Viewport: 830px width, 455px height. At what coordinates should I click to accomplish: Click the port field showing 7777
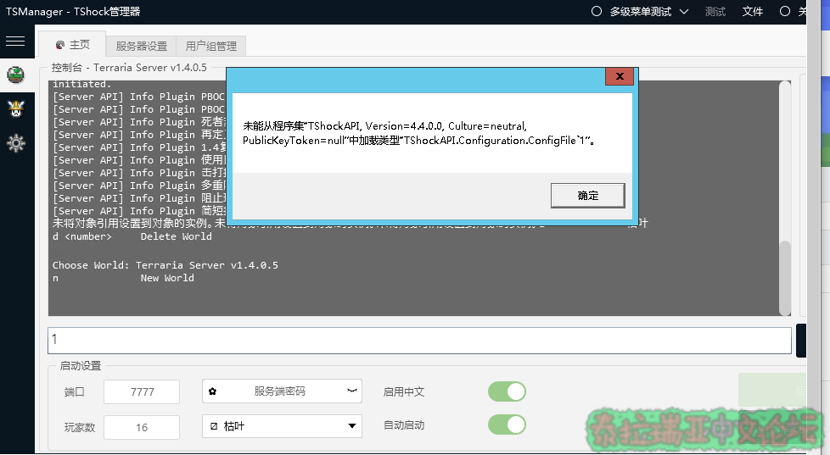coord(142,392)
